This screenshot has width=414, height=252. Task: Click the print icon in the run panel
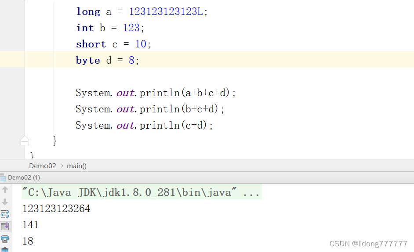[5, 239]
